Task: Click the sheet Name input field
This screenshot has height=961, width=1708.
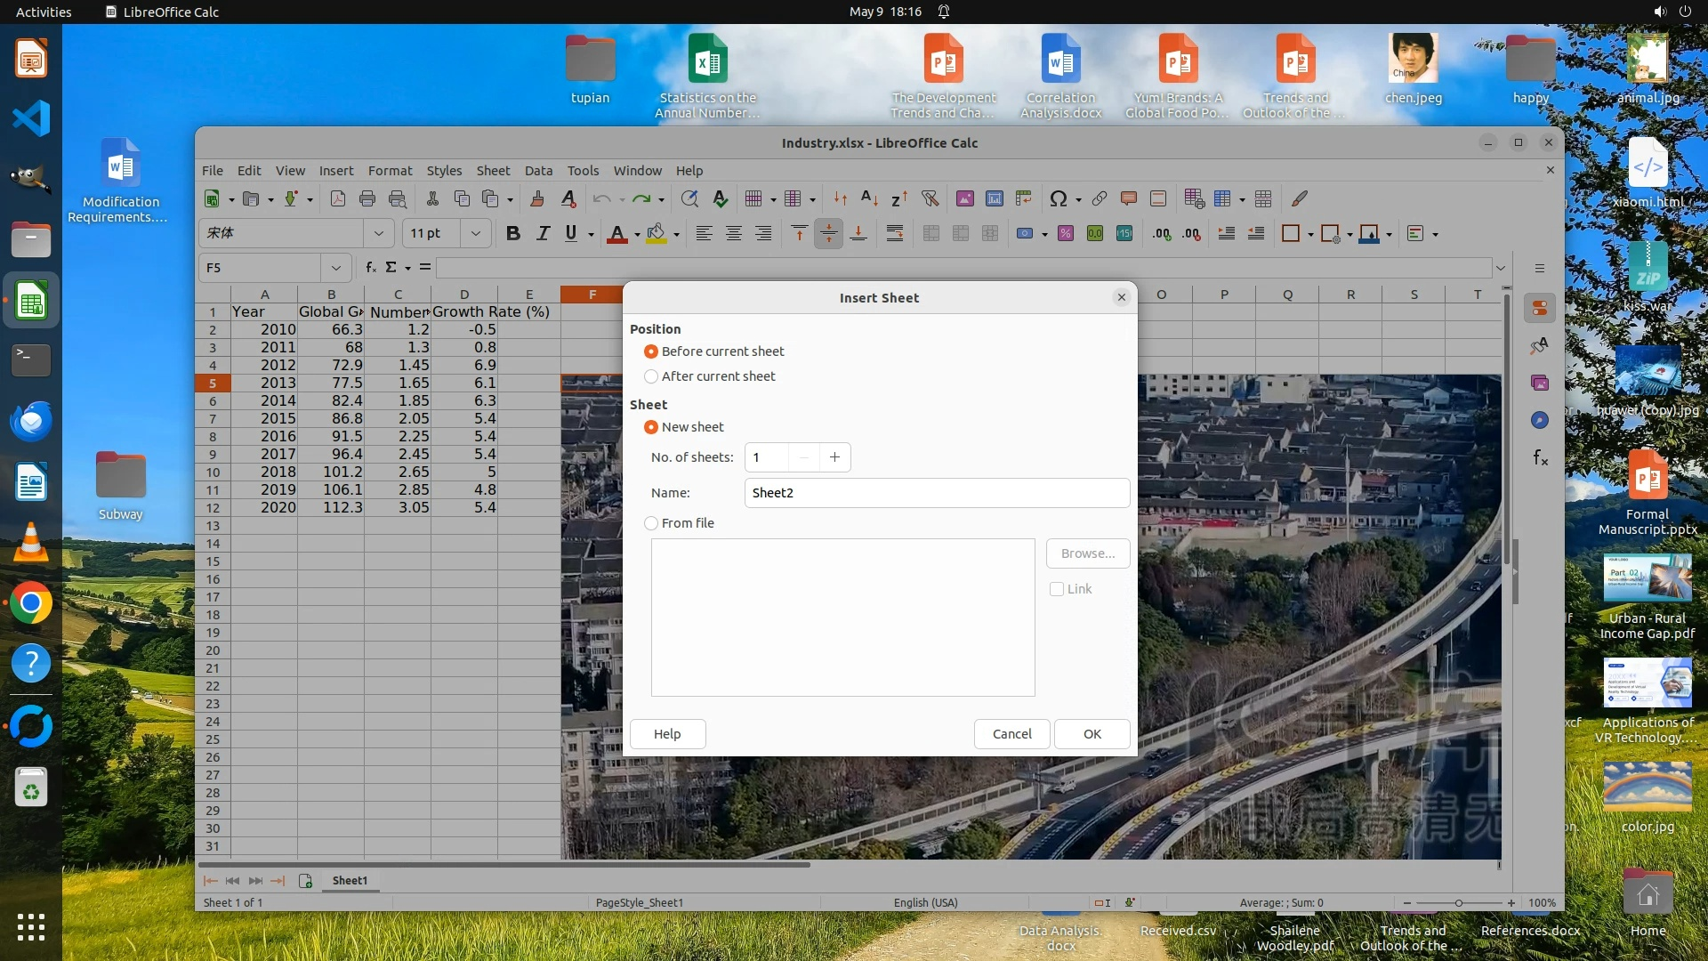Action: click(936, 493)
